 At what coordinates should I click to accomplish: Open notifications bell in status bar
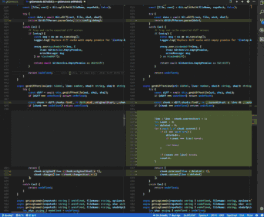point(262,215)
